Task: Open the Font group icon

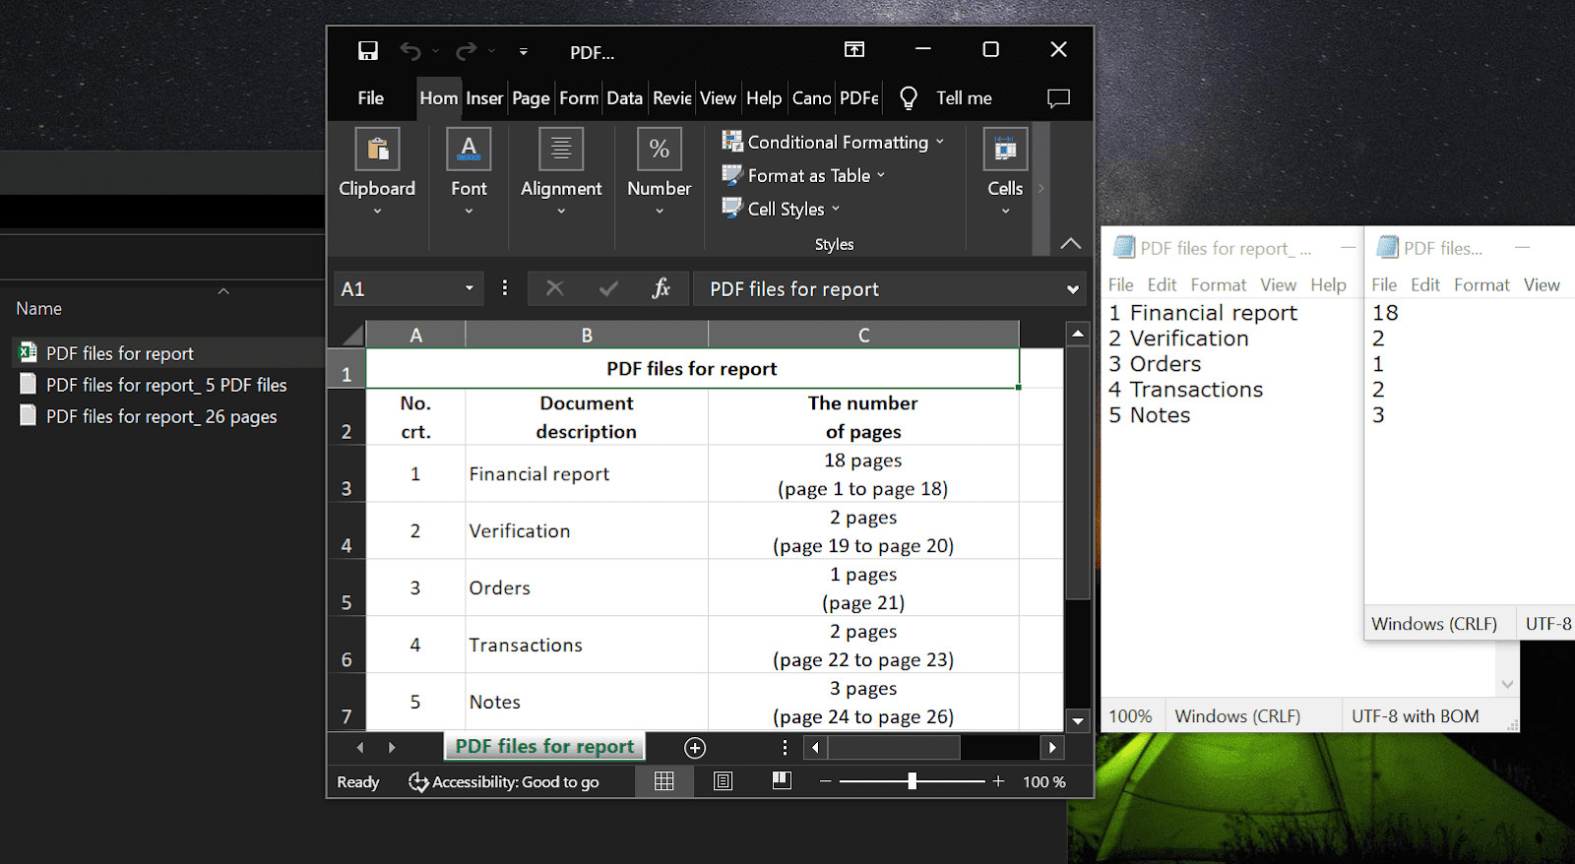Action: coord(469,150)
